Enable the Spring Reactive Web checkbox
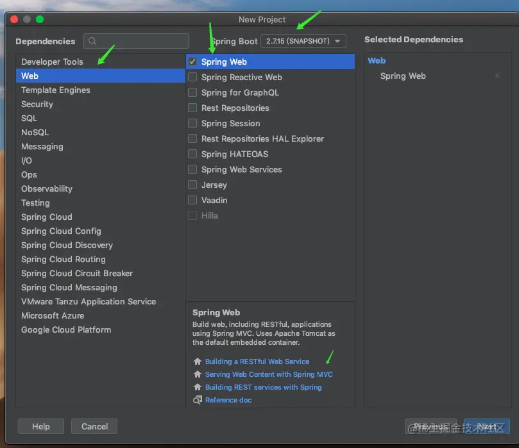Screen dimensions: 519x448 coord(192,77)
